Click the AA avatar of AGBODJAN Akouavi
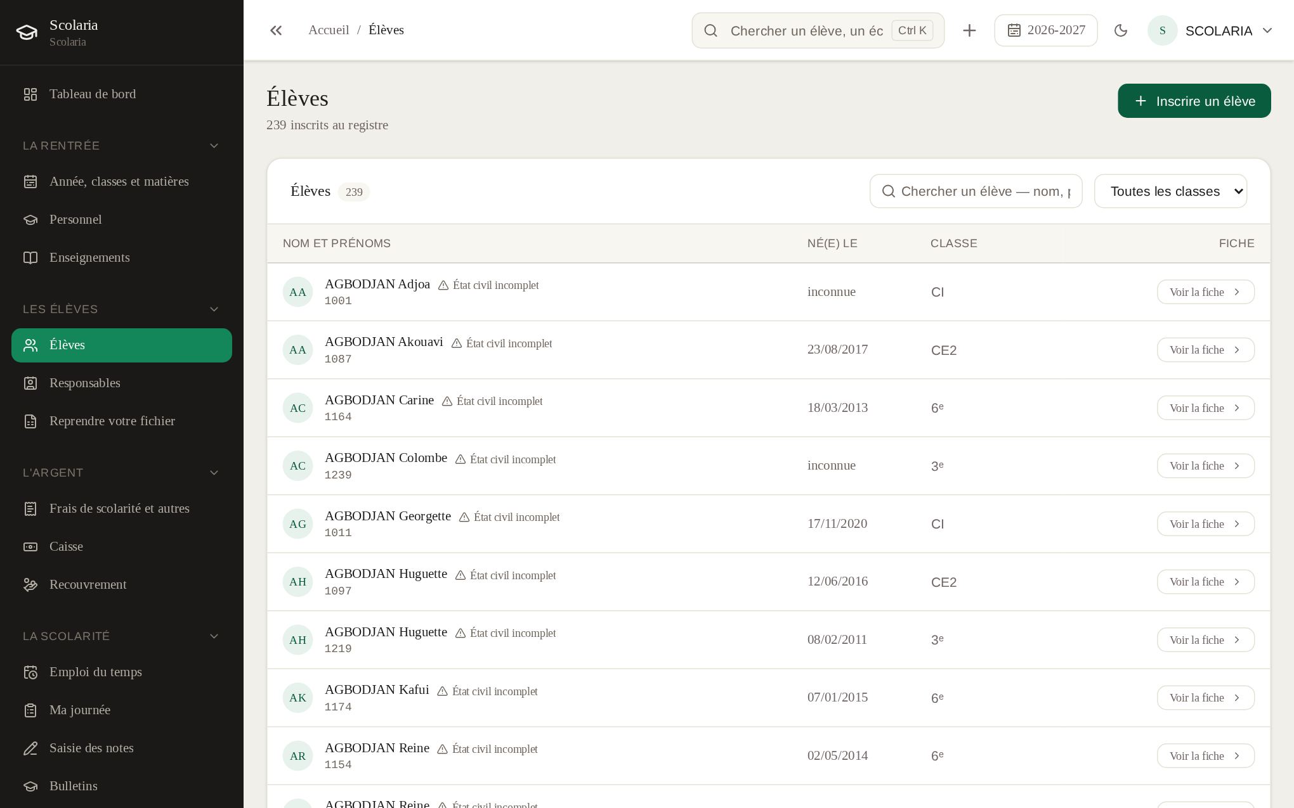Image resolution: width=1294 pixels, height=808 pixels. 297,350
